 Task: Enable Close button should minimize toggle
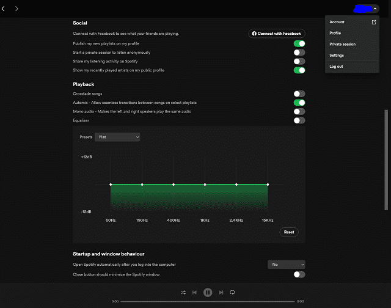pyautogui.click(x=299, y=274)
